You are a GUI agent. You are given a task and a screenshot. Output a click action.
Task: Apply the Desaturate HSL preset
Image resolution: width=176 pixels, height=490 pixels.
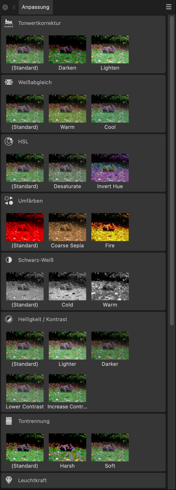pyautogui.click(x=67, y=168)
